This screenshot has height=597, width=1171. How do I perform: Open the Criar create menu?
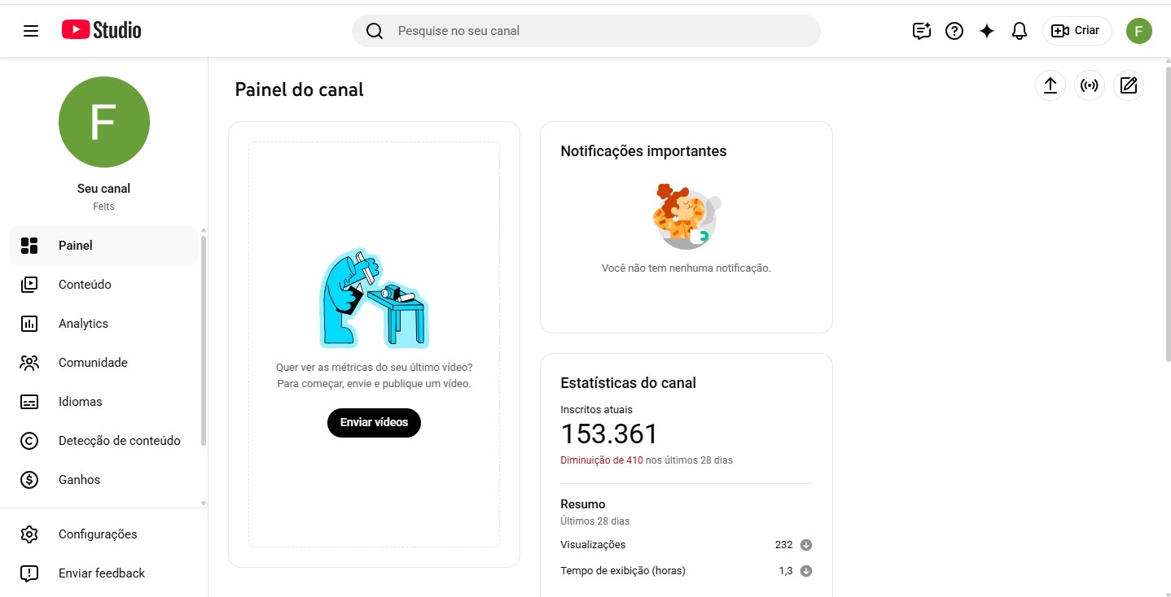[1077, 31]
